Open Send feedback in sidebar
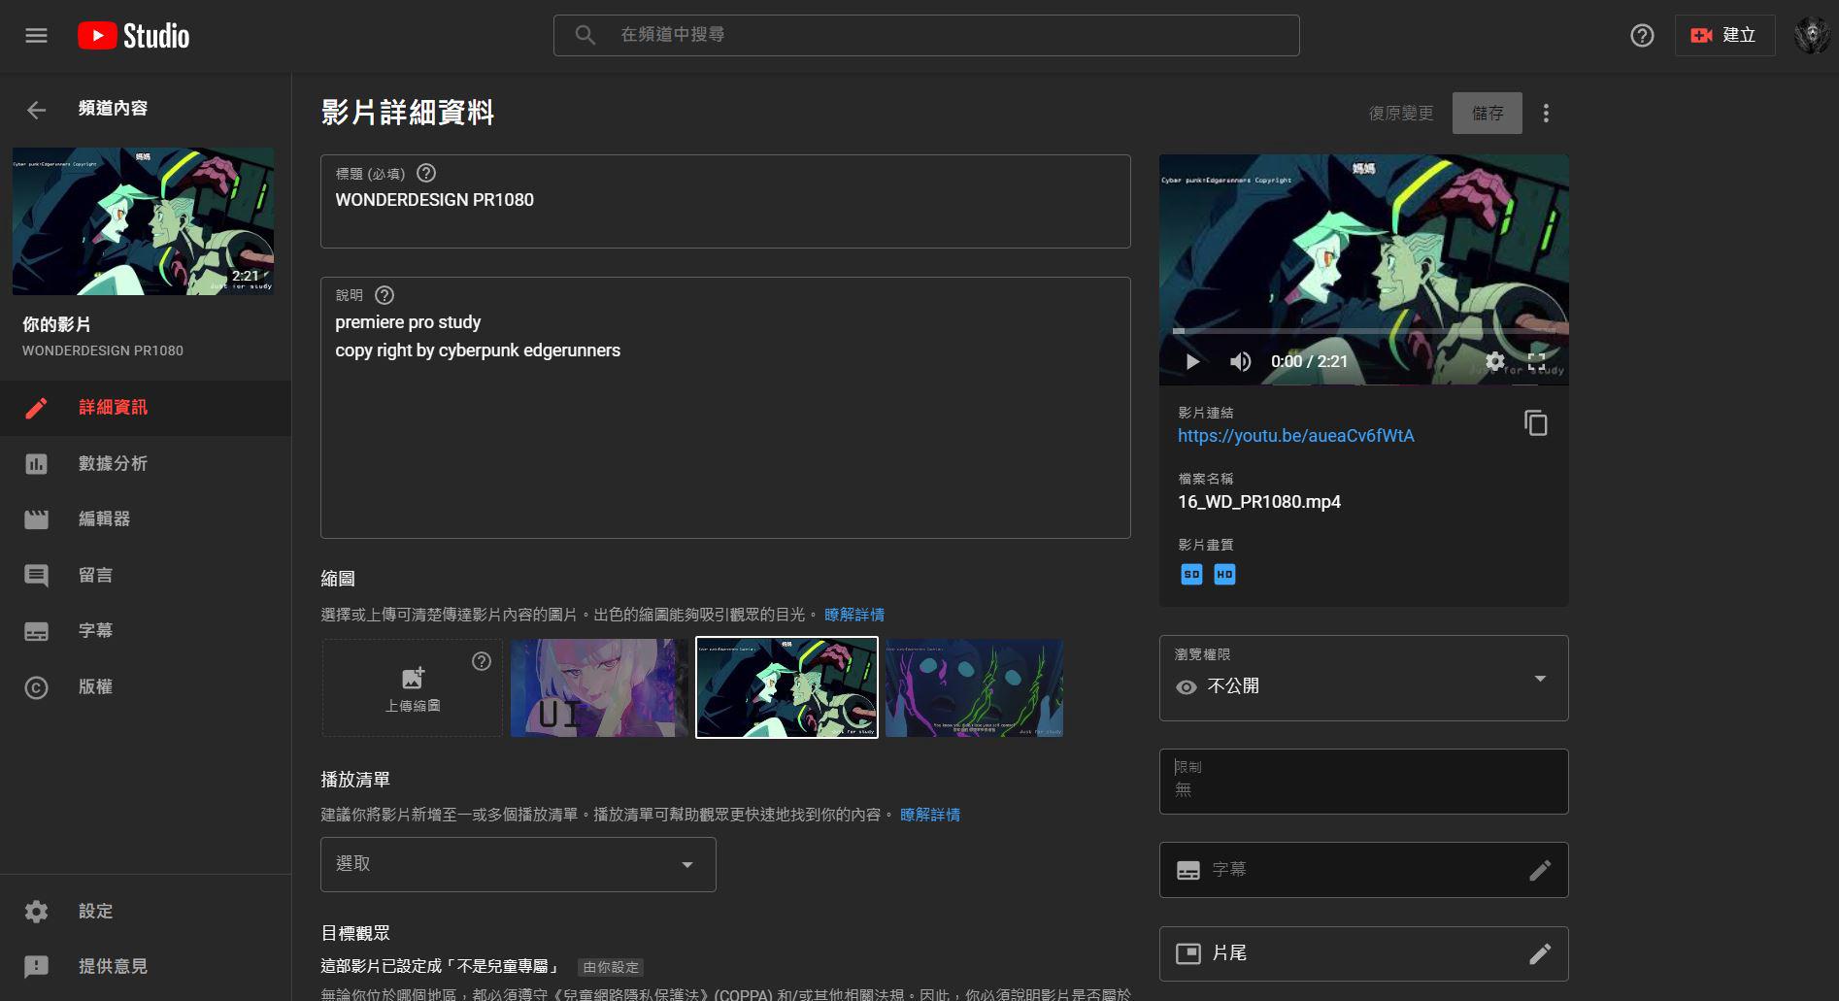Screen dimensions: 1839x1001 [146, 967]
